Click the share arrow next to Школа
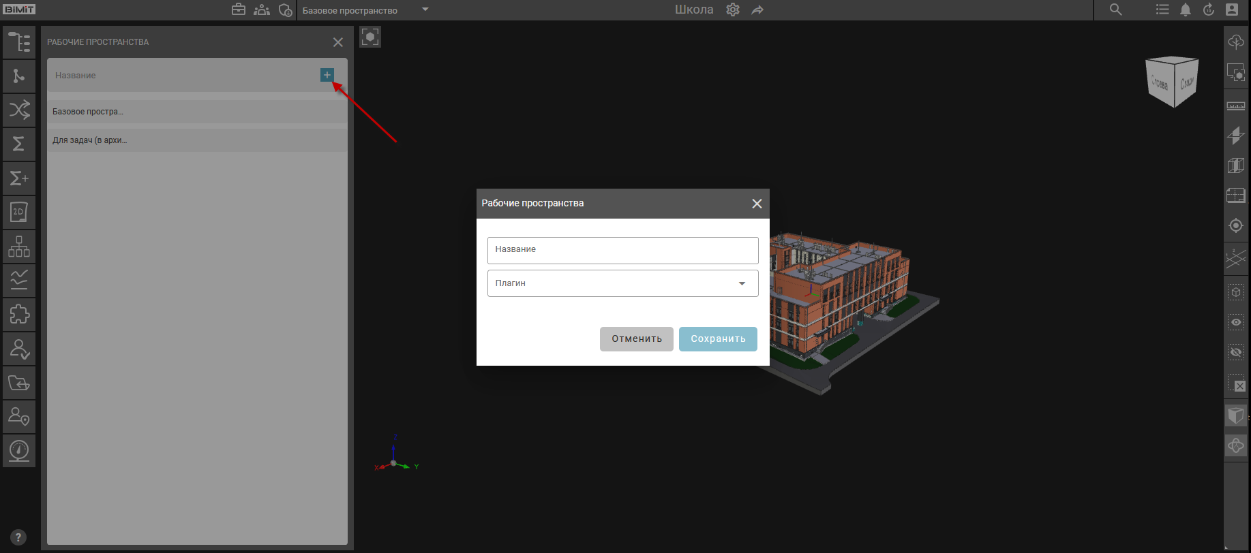Screen dimensions: 1251x553 tap(757, 10)
